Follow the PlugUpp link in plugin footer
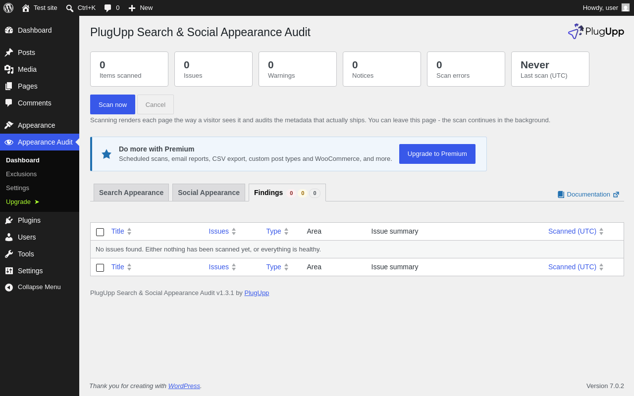634x396 pixels. pyautogui.click(x=257, y=293)
